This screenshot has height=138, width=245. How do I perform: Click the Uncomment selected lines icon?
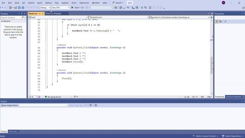click(145, 8)
